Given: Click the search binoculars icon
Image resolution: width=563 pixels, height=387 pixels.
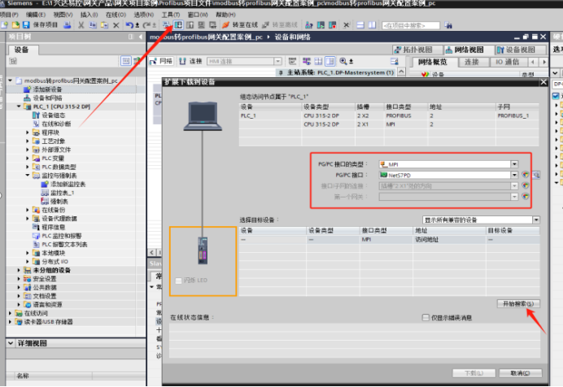Looking at the screenshot, I should [448, 25].
